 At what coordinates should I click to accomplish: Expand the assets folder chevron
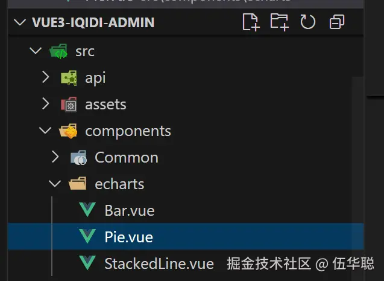point(45,105)
